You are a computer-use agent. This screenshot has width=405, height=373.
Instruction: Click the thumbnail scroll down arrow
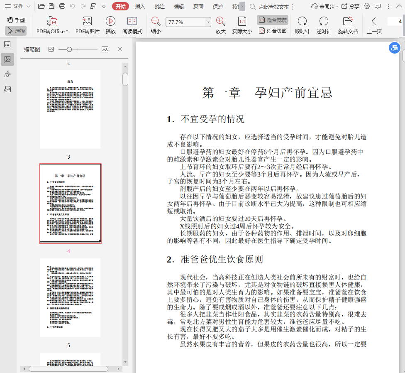pos(125,362)
